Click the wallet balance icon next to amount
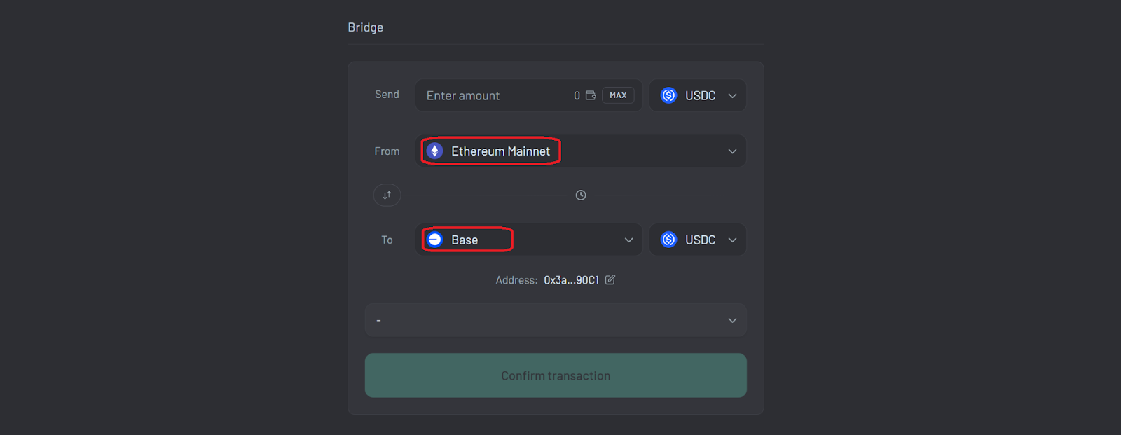Screen dimensions: 1121x435 click(589, 95)
